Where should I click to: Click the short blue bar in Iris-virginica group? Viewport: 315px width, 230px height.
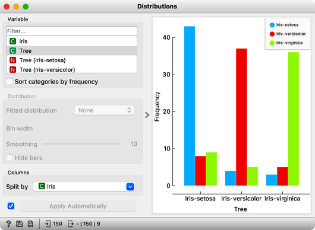[x=272, y=180]
